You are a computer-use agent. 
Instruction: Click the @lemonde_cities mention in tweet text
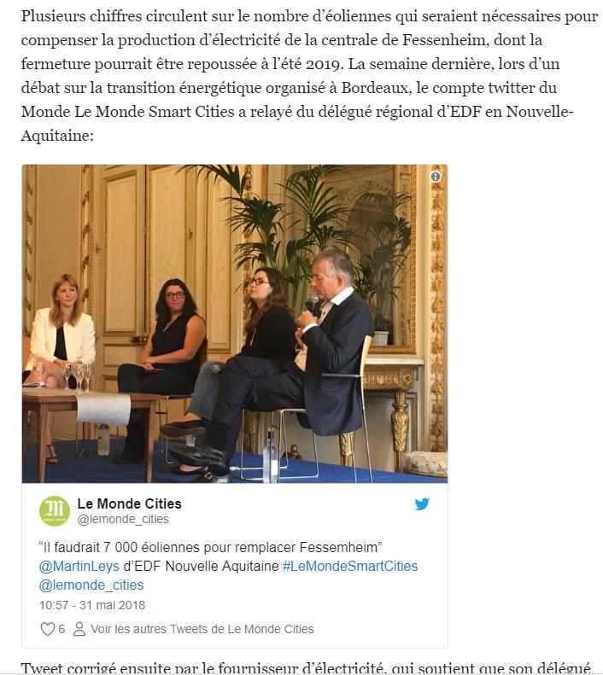91,585
